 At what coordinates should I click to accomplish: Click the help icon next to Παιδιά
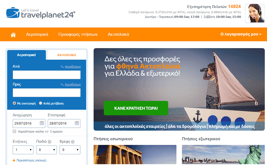pyautogui.click(x=49, y=142)
